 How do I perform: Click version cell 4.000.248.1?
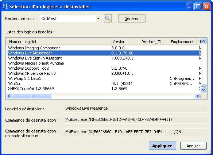click(122, 58)
